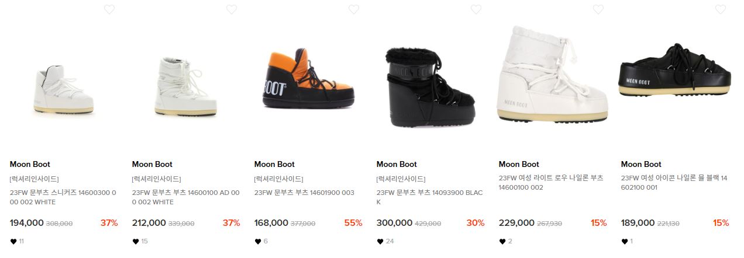The height and width of the screenshot is (258, 744).
Task: Toggle wishlist heart on the 212,000 white boot
Action: [x=232, y=9]
